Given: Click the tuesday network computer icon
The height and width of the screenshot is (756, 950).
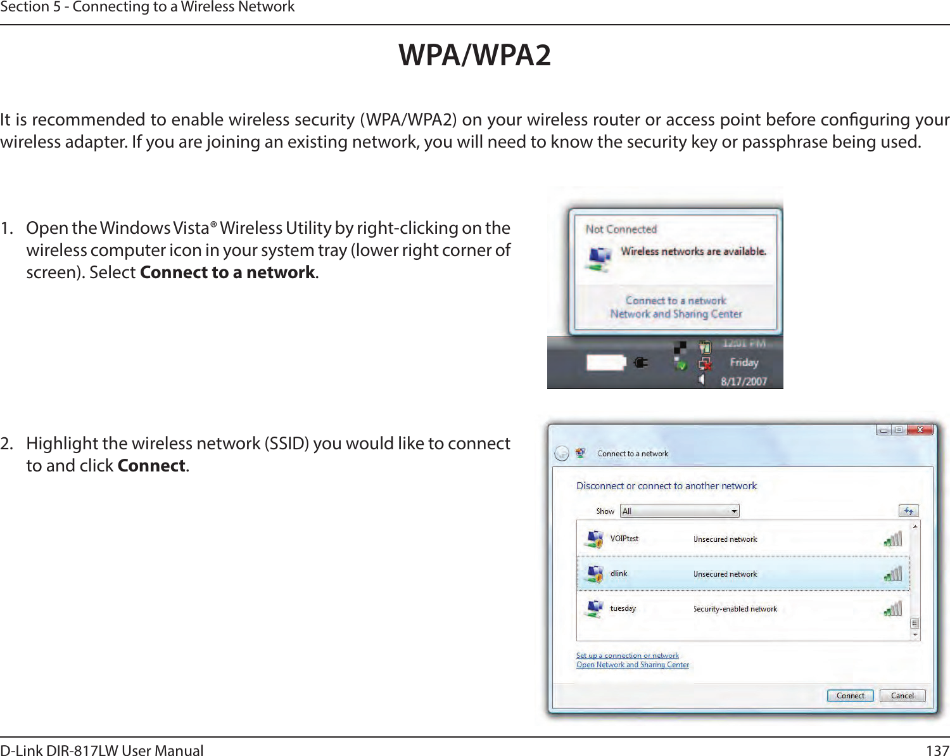Looking at the screenshot, I should click(x=595, y=609).
